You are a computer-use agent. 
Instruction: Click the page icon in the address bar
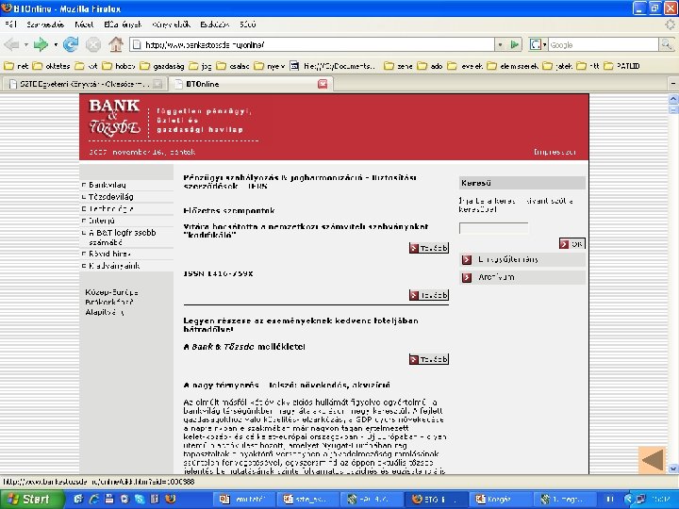[137, 44]
